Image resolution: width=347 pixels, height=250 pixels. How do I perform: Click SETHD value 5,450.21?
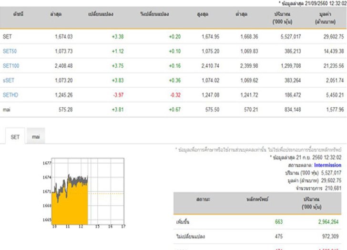335,95
